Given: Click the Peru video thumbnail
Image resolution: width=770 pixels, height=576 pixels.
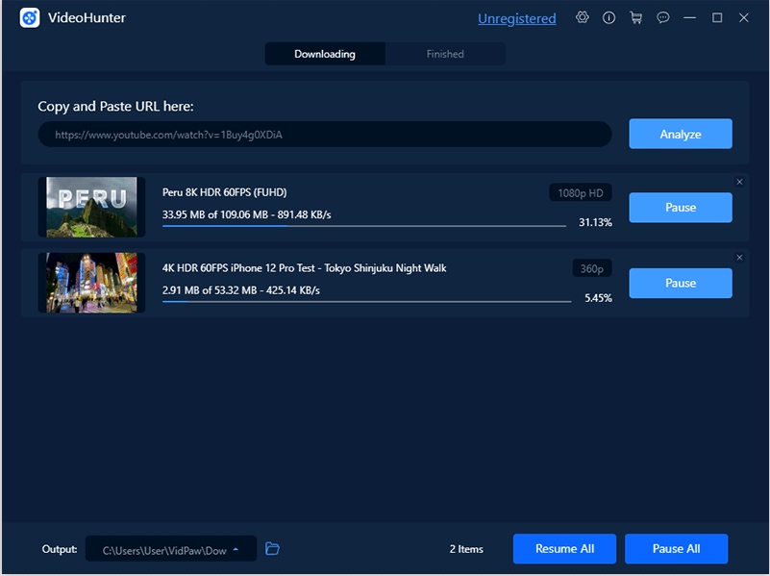Looking at the screenshot, I should click(x=90, y=207).
